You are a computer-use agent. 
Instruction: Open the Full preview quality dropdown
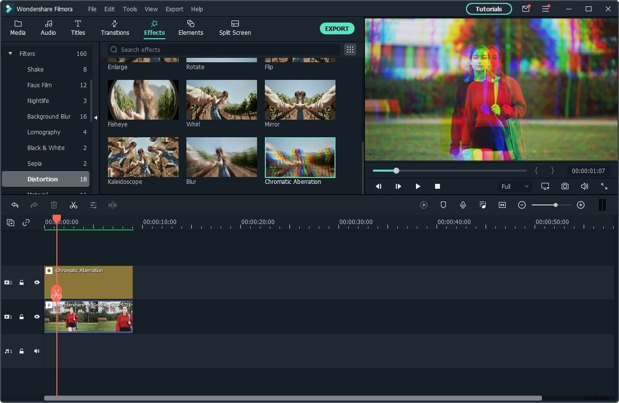514,186
